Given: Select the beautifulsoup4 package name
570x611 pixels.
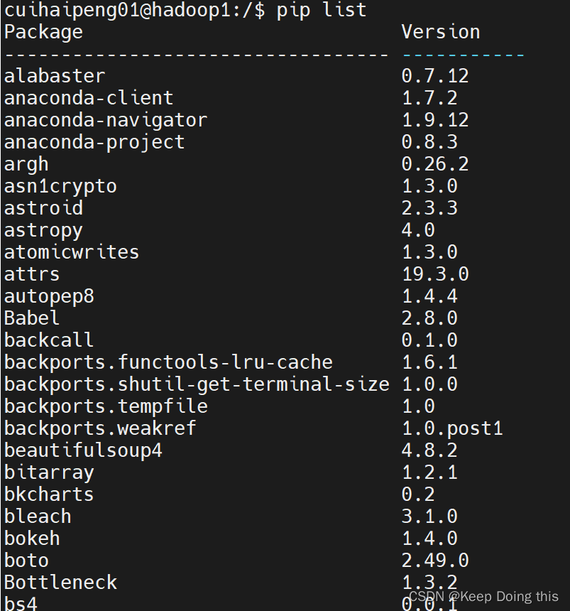Looking at the screenshot, I should (83, 450).
